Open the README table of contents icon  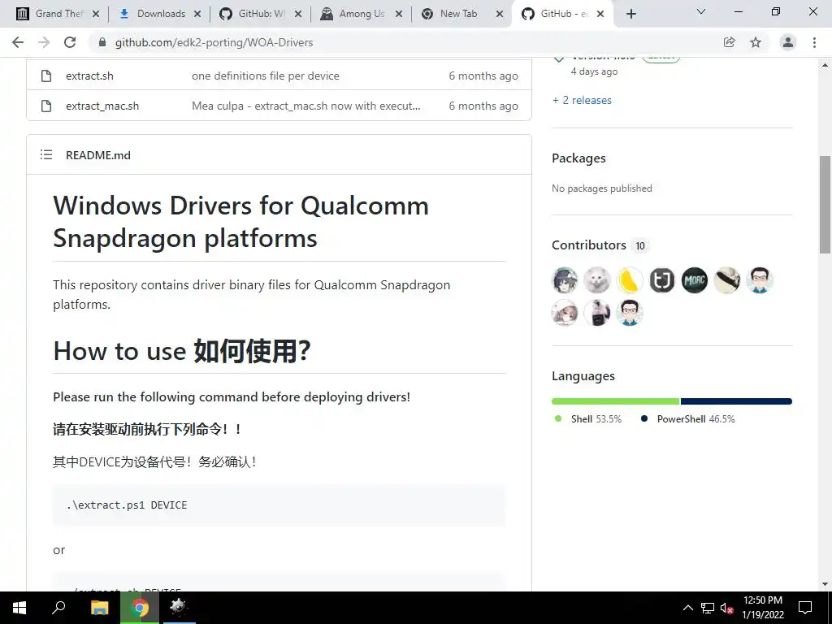46,155
